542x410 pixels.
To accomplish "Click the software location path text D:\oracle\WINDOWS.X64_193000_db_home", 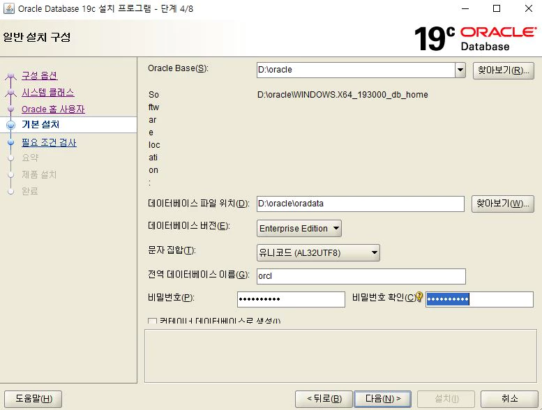I will pos(342,95).
